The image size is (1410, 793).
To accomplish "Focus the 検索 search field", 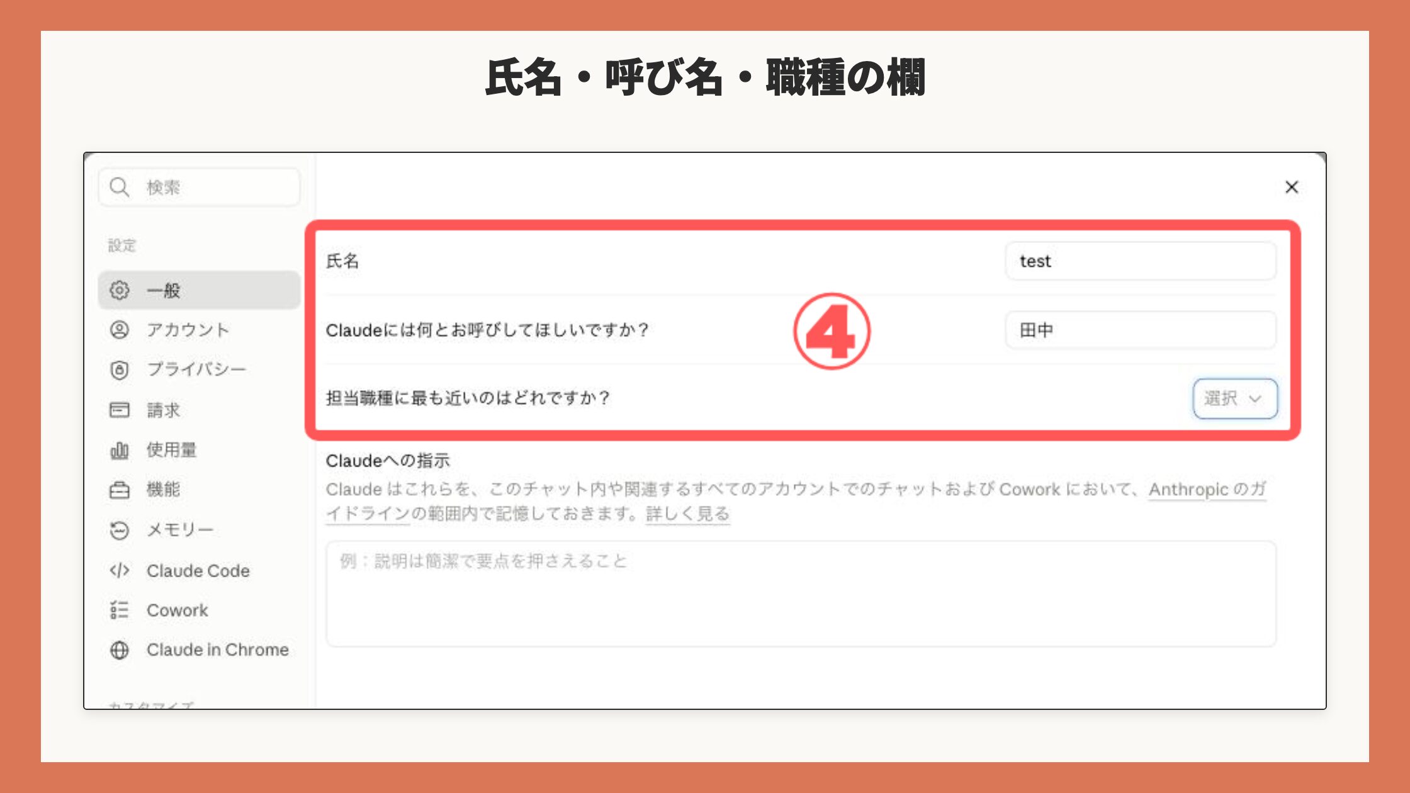I will [x=200, y=187].
